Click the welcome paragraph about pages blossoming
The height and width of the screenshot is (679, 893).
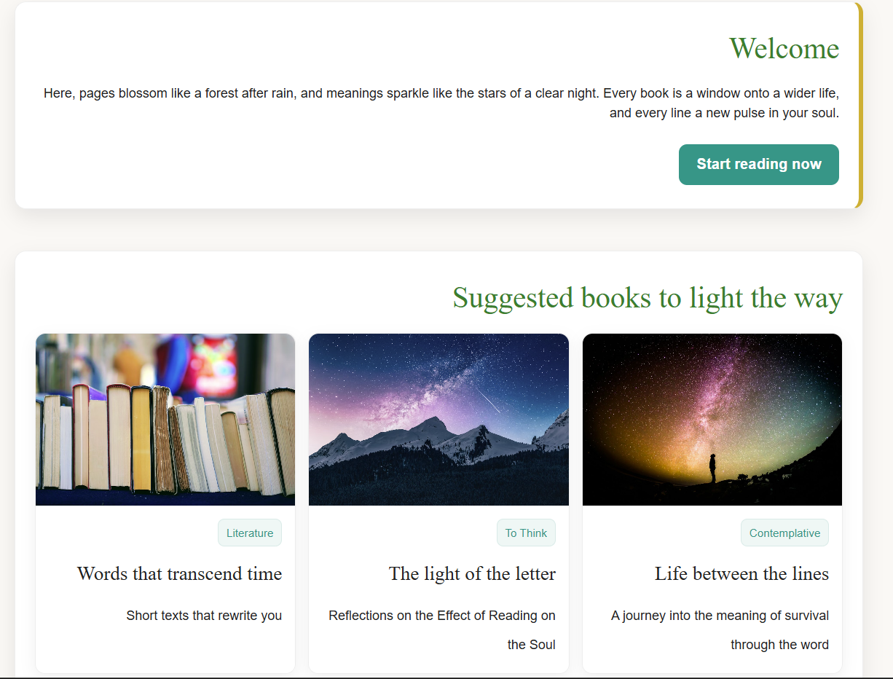point(441,103)
